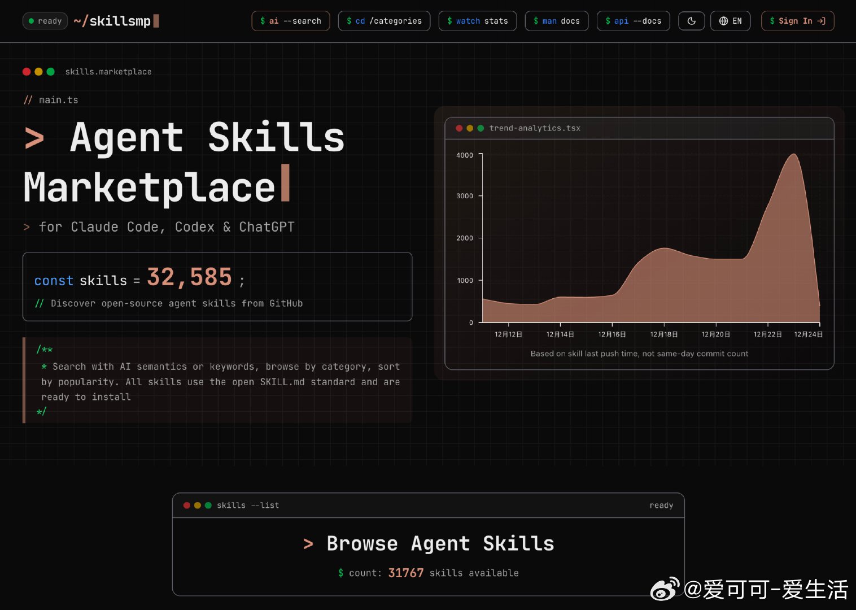The height and width of the screenshot is (610, 856).
Task: Click the 'for Claude Code, Codex & ChatGPT' subtitle
Action: point(167,227)
